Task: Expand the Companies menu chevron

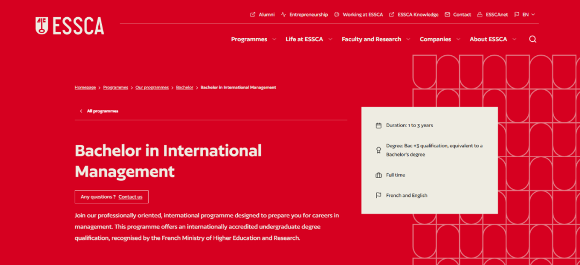Action: [x=458, y=39]
